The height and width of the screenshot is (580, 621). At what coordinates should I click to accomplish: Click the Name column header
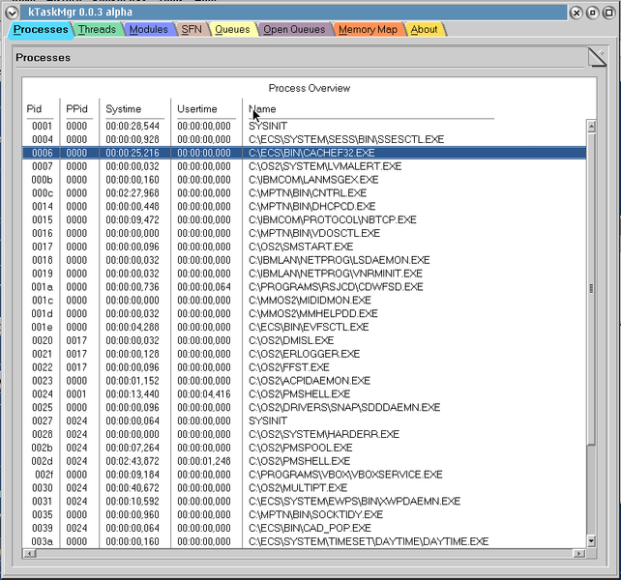click(x=262, y=109)
